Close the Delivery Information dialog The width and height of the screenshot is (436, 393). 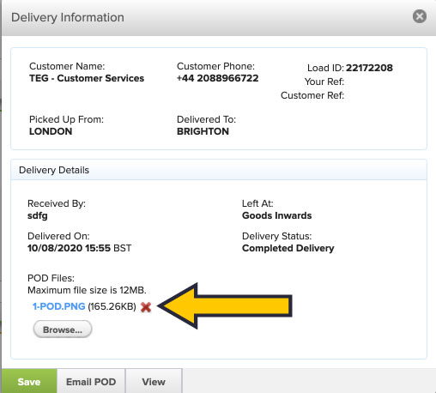click(420, 16)
